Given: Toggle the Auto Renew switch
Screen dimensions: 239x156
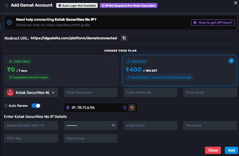Looking at the screenshot, I should (36, 106).
